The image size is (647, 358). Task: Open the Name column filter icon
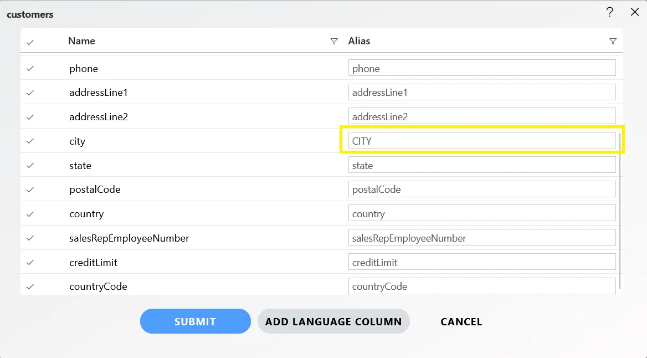334,42
